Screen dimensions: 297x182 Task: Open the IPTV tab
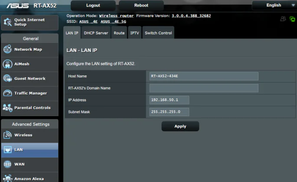(x=135, y=33)
